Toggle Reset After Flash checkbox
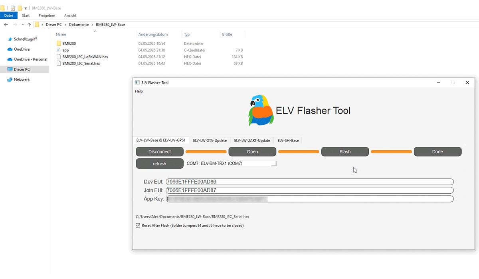 pyautogui.click(x=138, y=226)
